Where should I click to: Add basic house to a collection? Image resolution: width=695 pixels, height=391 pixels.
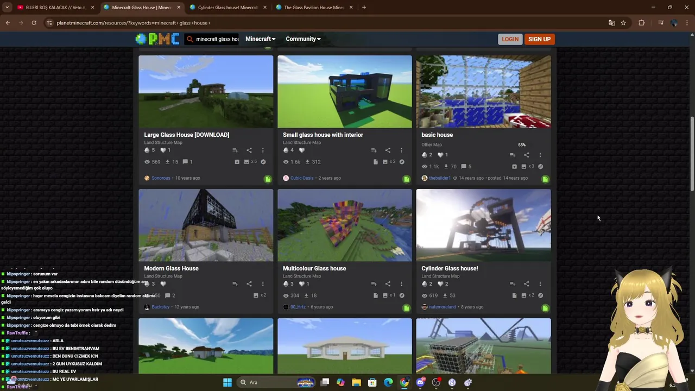pyautogui.click(x=512, y=155)
